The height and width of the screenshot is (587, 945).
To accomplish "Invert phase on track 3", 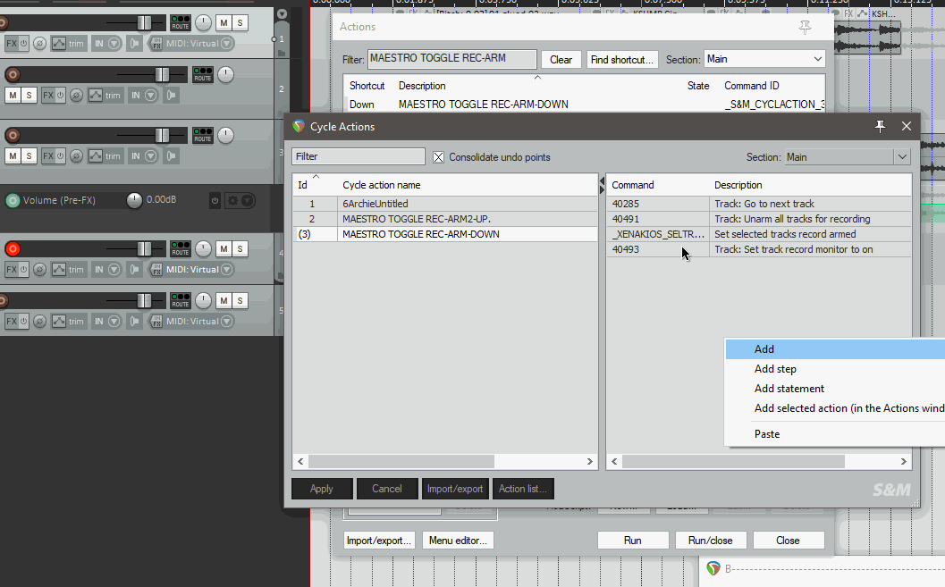I will point(77,156).
